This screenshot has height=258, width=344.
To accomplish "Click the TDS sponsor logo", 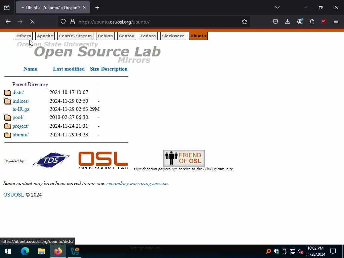I will point(51,160).
